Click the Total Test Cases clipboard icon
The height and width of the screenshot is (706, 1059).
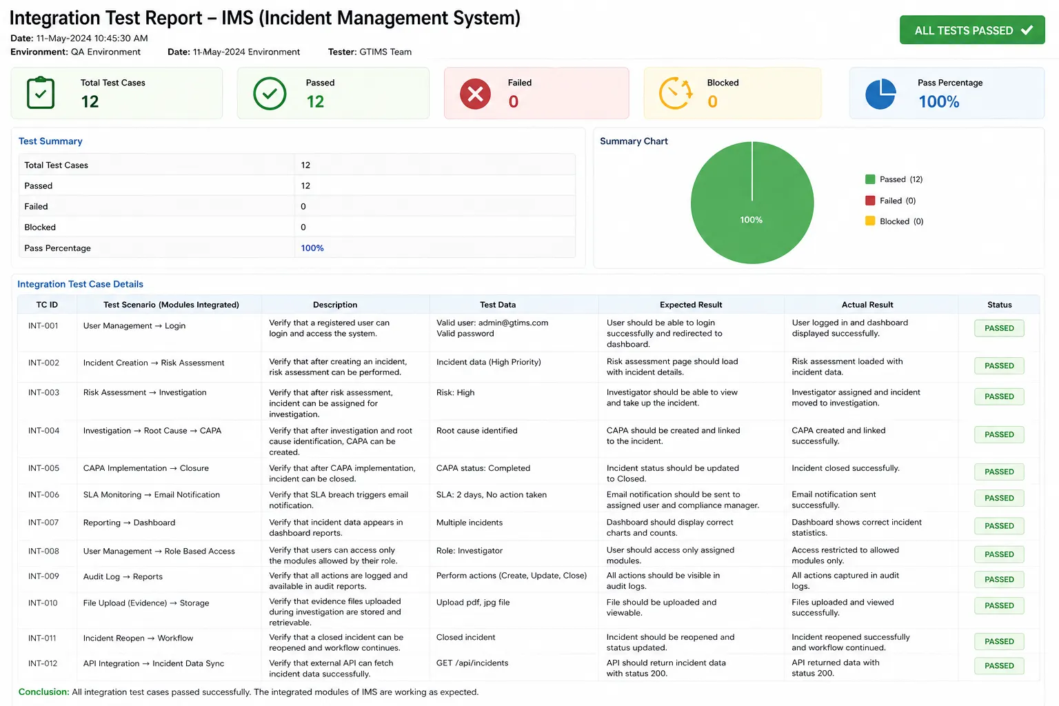[x=41, y=93]
